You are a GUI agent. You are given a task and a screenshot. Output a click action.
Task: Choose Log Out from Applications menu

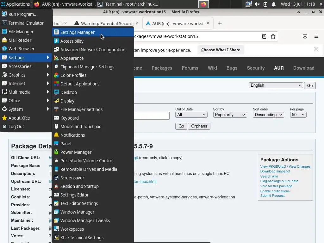click(26, 127)
